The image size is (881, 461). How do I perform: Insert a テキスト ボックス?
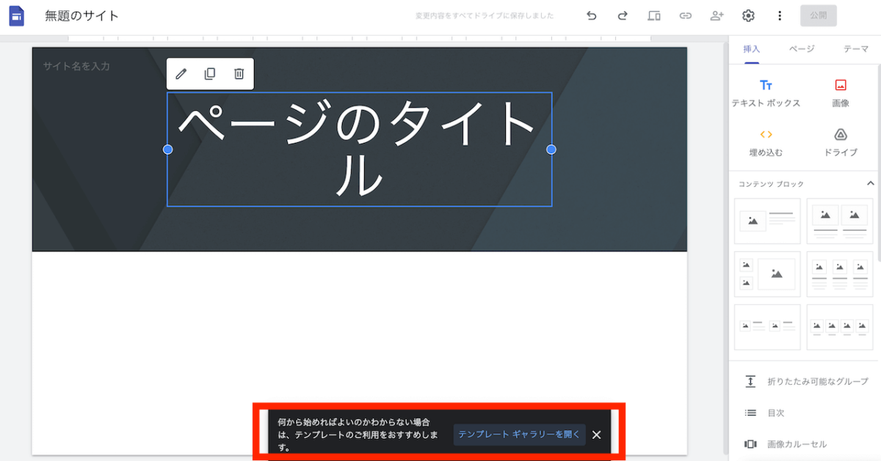click(766, 93)
